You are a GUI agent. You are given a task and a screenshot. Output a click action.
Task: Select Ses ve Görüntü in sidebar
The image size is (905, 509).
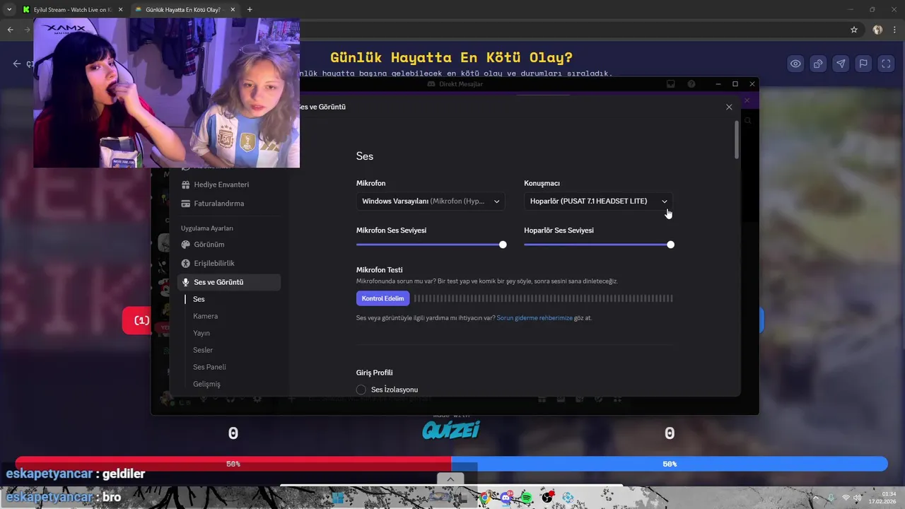coord(228,282)
